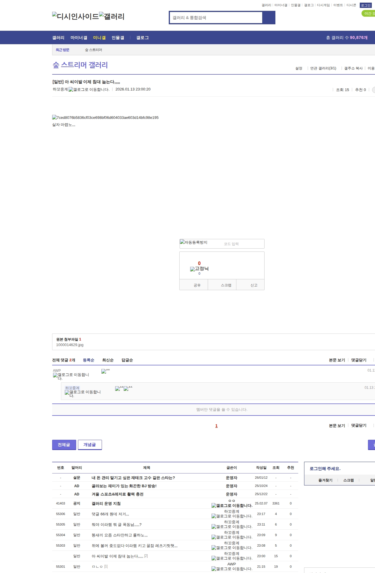Click the blue search button beside search box
The height and width of the screenshot is (573, 375).
pos(269,18)
